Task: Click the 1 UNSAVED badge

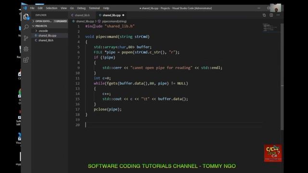Action: [61, 21]
